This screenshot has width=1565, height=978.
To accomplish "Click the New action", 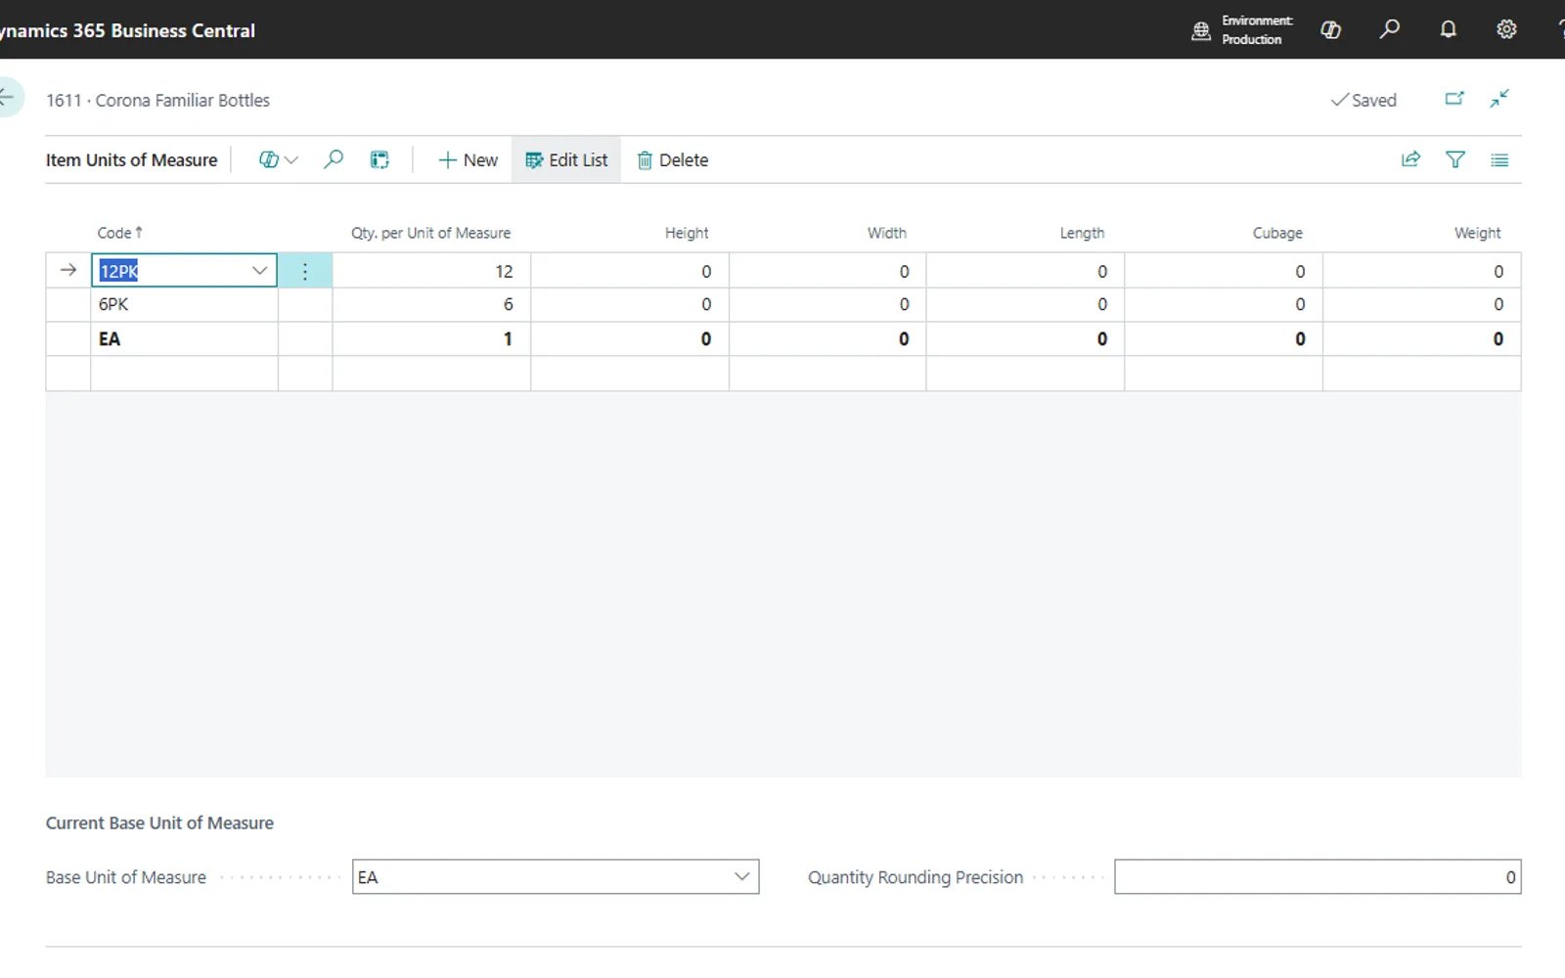I will [468, 160].
